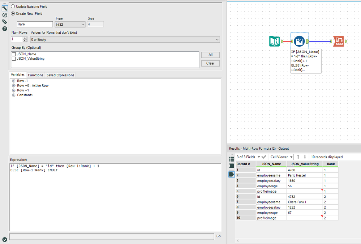Select the cell containing Chere Funk I
The height and width of the screenshot is (244, 361).
coord(305,202)
